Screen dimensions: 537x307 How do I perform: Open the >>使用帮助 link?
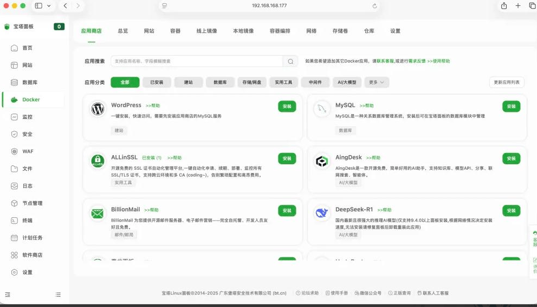[x=438, y=61]
